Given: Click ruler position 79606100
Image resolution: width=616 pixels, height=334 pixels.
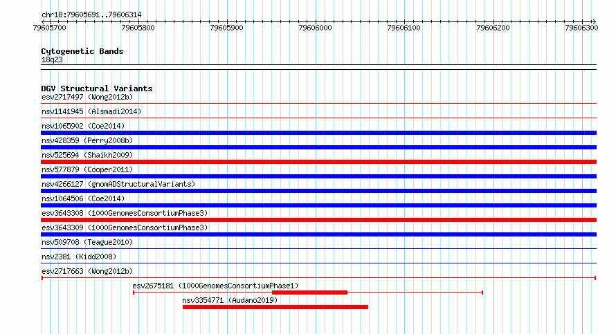Looking at the screenshot, I should tap(404, 28).
